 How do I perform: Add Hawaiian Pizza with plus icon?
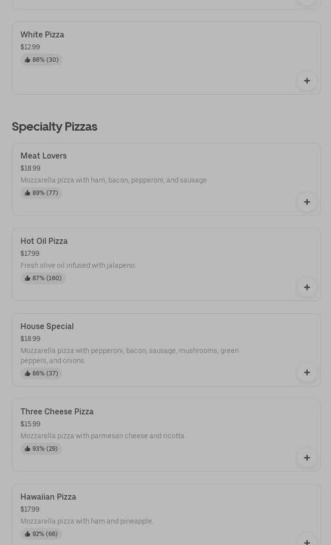click(307, 541)
